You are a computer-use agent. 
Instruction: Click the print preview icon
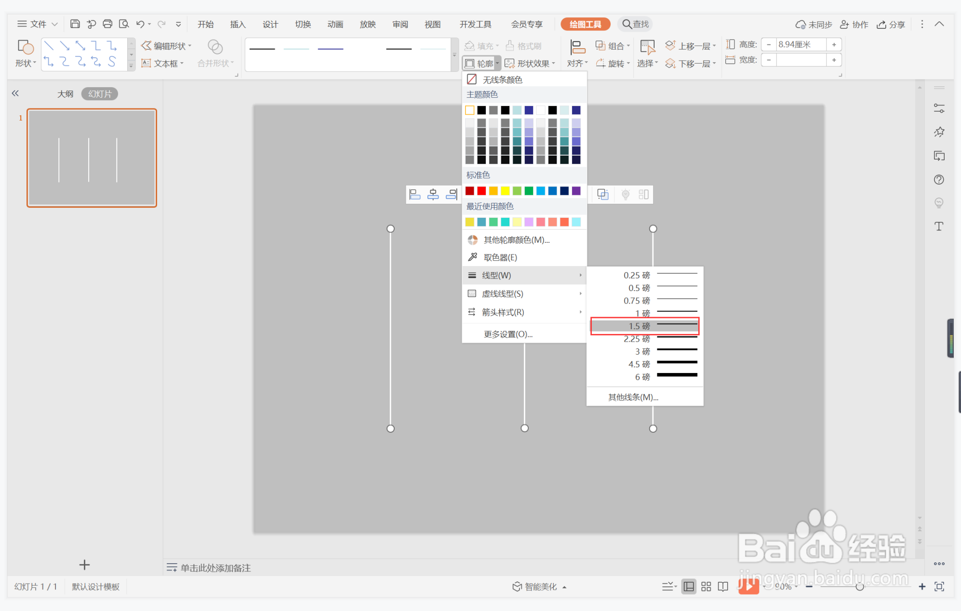point(124,24)
